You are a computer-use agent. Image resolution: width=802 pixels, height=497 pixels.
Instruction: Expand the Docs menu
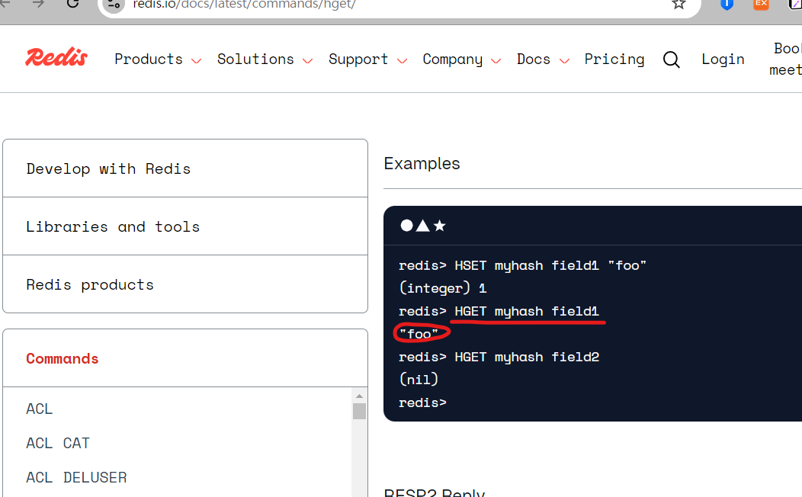[543, 59]
